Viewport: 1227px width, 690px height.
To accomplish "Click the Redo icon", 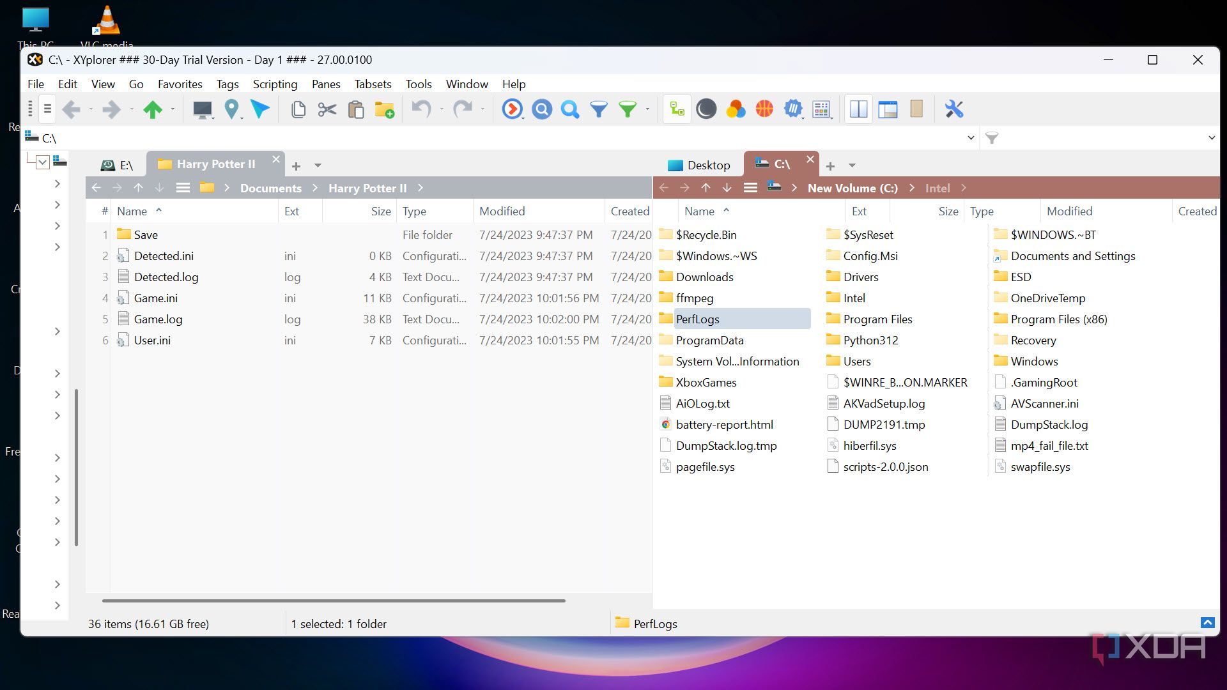I will point(462,109).
